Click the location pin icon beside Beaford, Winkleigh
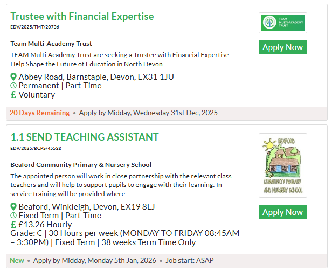 tap(13, 207)
